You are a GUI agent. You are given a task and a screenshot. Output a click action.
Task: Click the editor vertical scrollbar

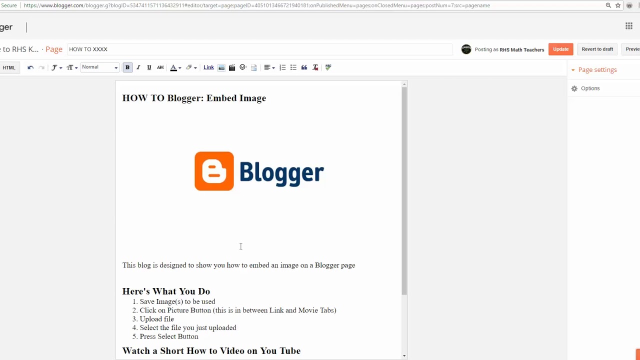click(404, 191)
